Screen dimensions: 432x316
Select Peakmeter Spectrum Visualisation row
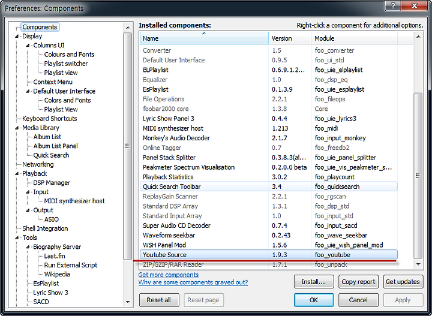269,167
